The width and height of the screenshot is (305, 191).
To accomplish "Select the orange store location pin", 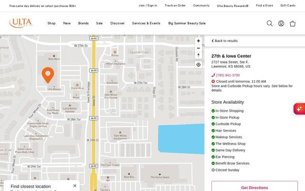I will 48,75.
